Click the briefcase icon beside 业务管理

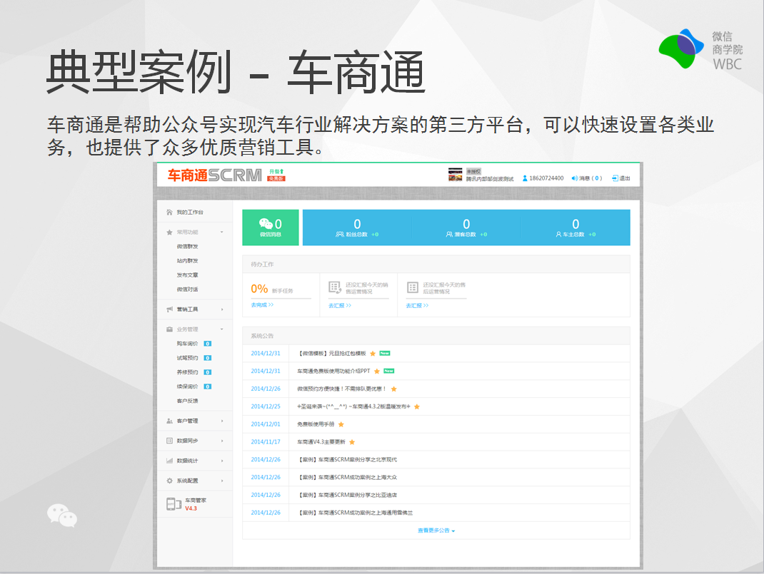pyautogui.click(x=169, y=329)
